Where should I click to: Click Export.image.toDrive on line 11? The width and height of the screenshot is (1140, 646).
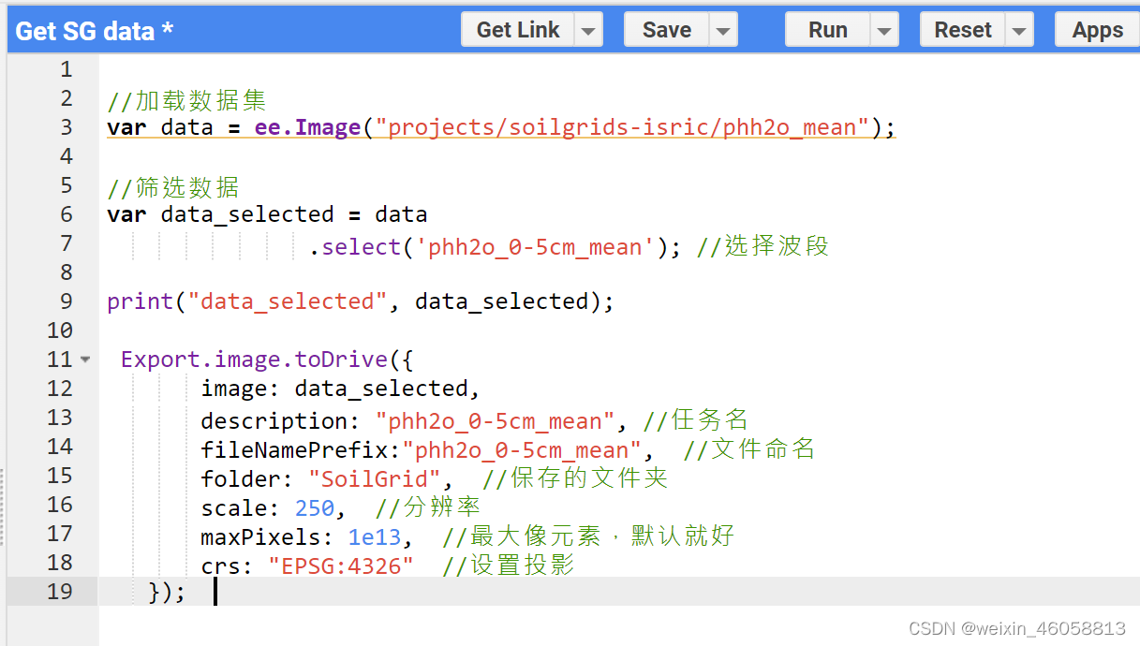(x=254, y=360)
